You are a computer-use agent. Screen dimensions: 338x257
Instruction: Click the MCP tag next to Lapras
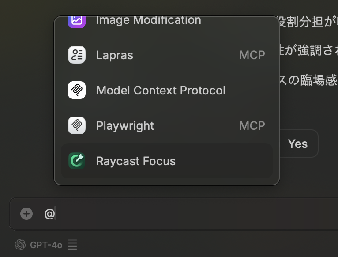pyautogui.click(x=252, y=55)
